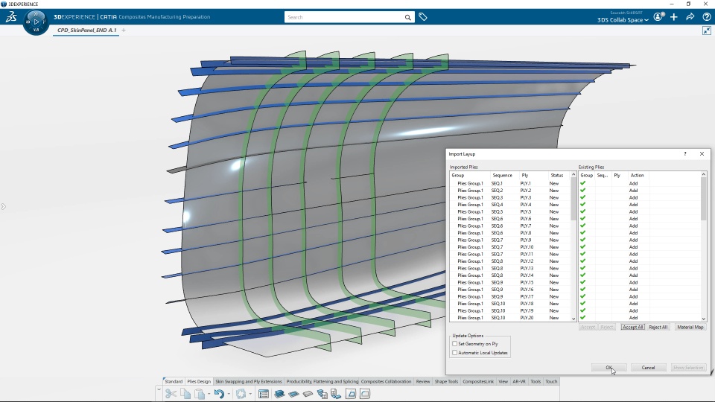Open the AR-VR tab
This screenshot has width=715, height=402.
(519, 381)
